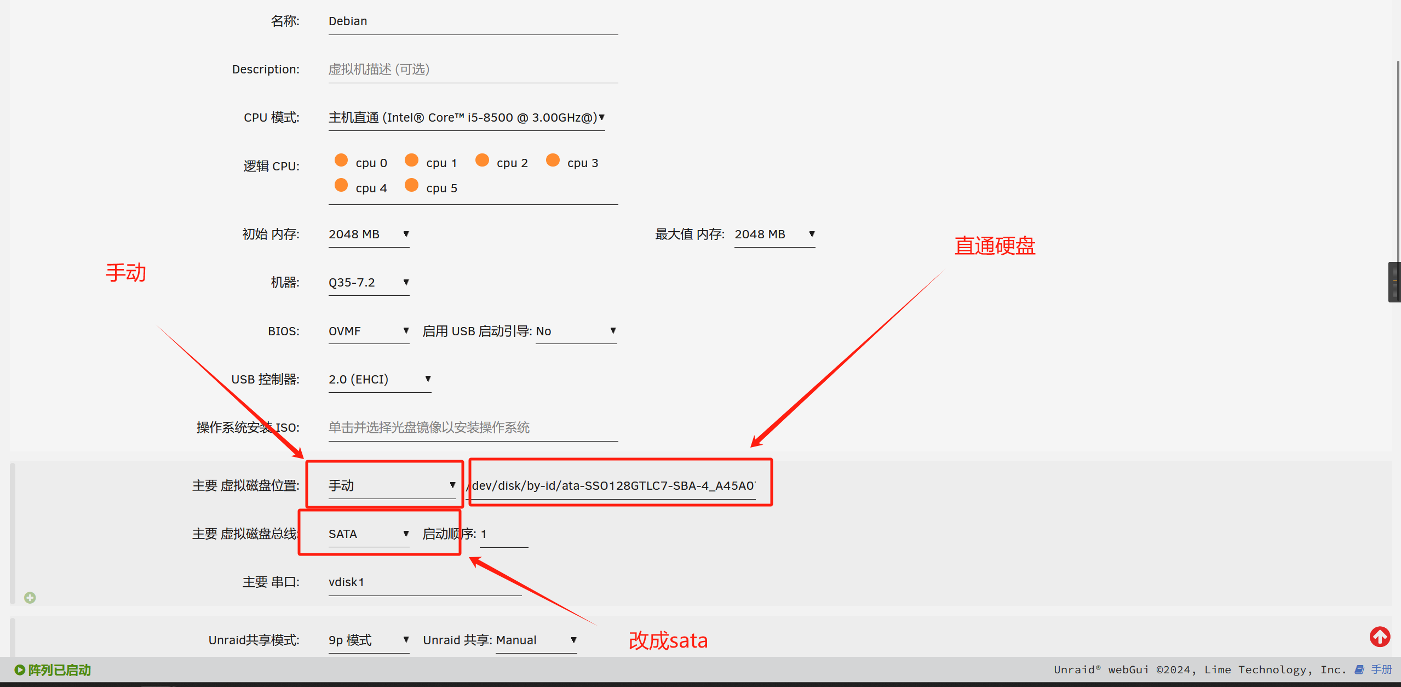This screenshot has width=1401, height=687.
Task: Toggle cpu 3 logical CPU
Action: pos(553,160)
